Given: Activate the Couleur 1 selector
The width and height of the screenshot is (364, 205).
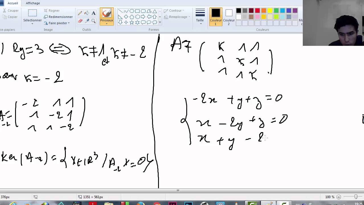Looking at the screenshot, I should point(216,17).
